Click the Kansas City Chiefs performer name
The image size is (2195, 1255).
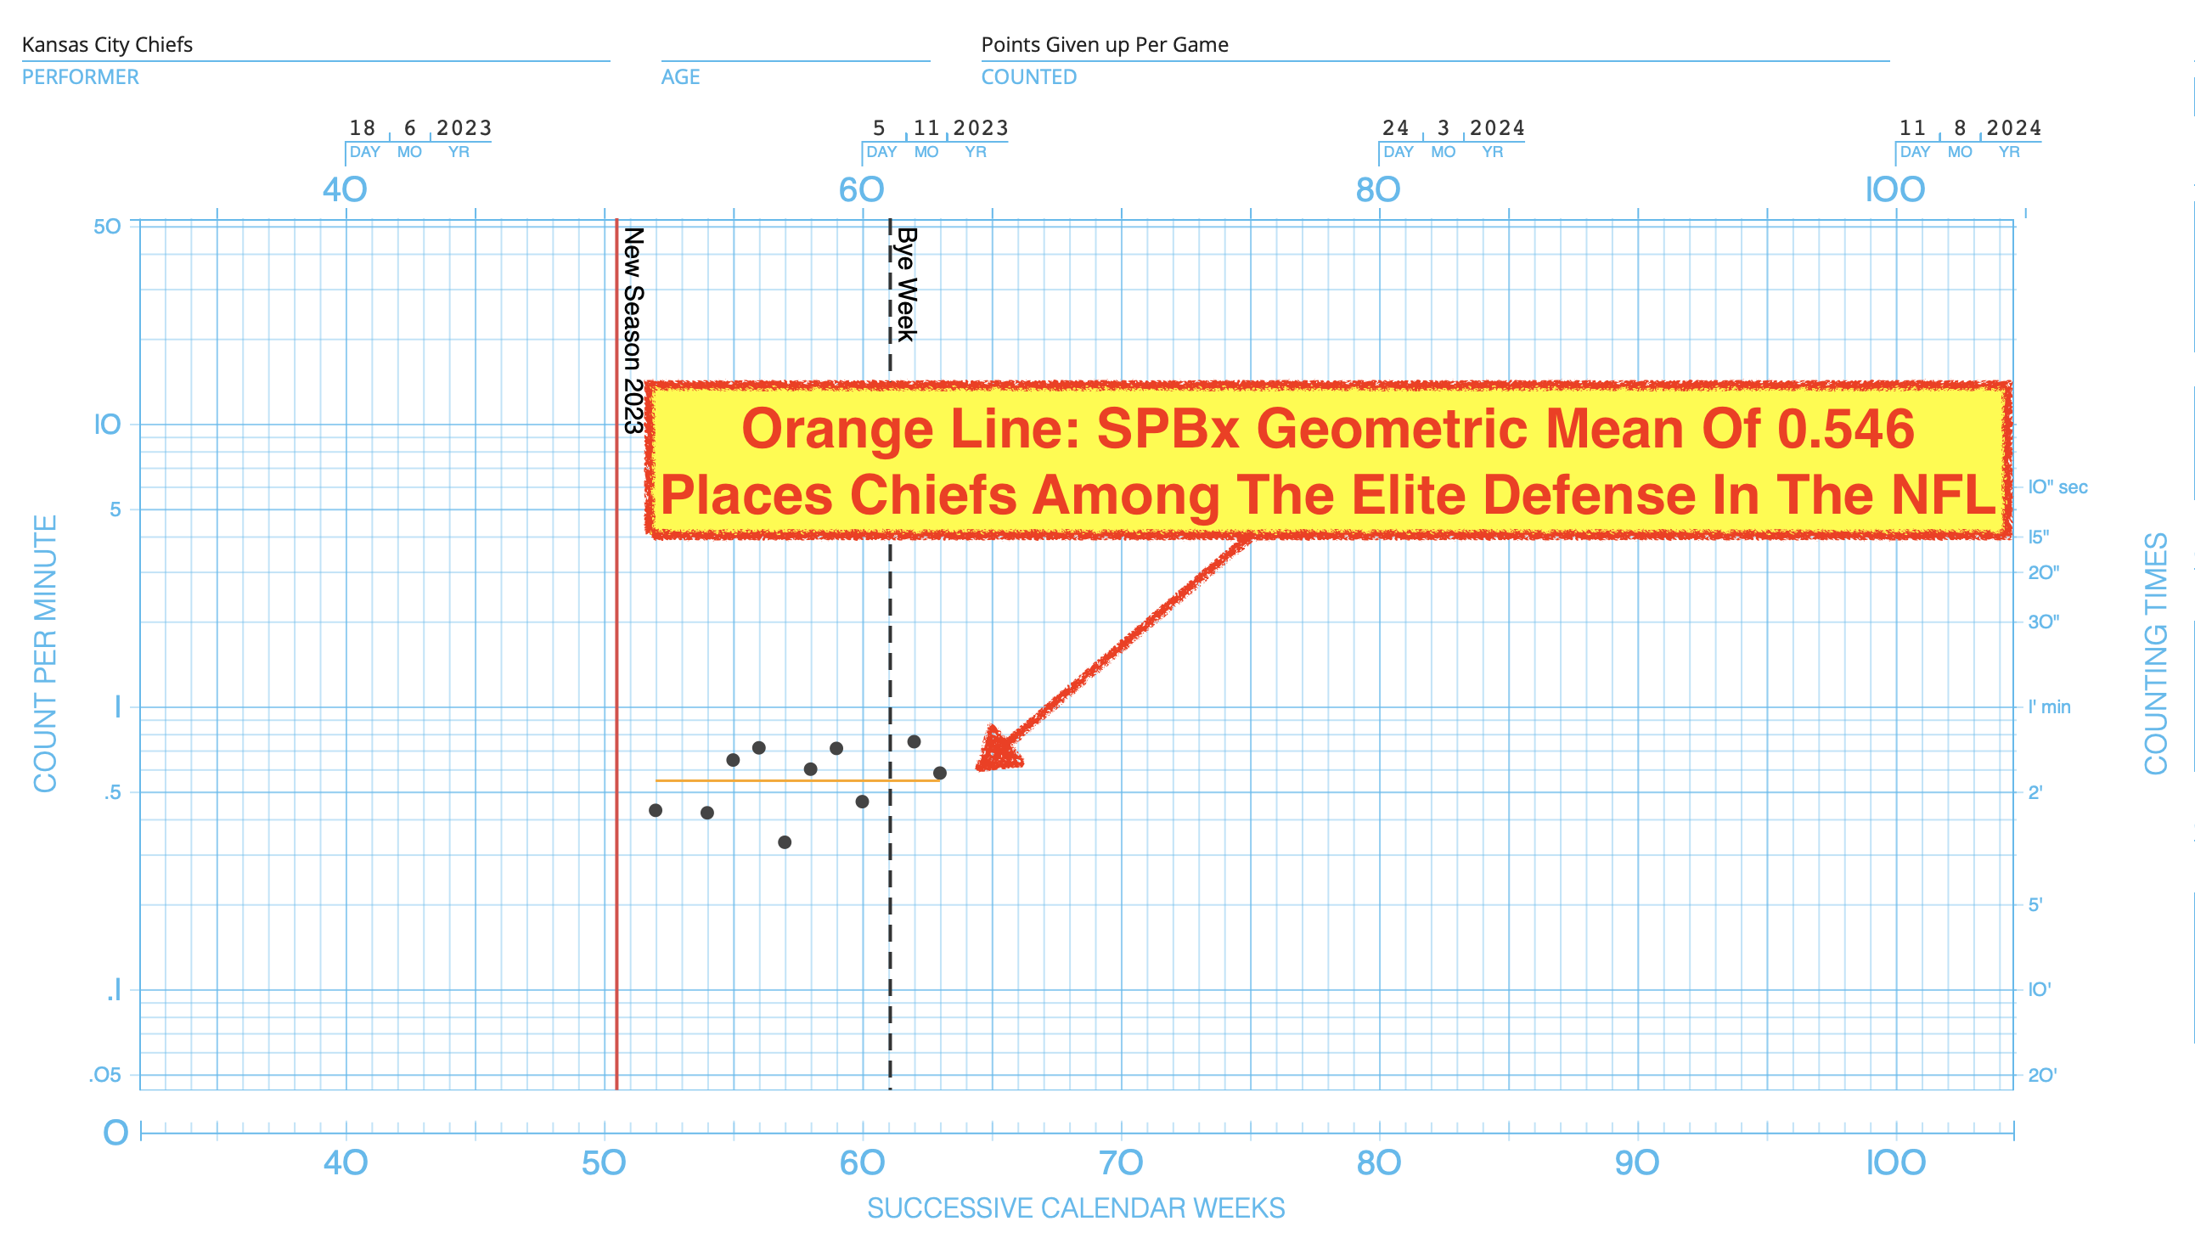[107, 45]
